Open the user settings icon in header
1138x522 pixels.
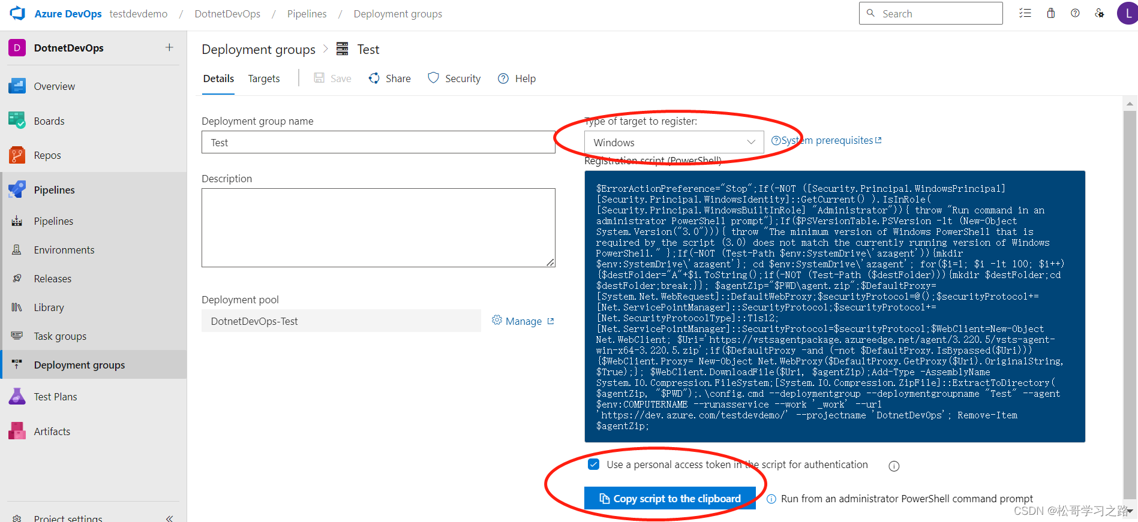click(x=1100, y=13)
